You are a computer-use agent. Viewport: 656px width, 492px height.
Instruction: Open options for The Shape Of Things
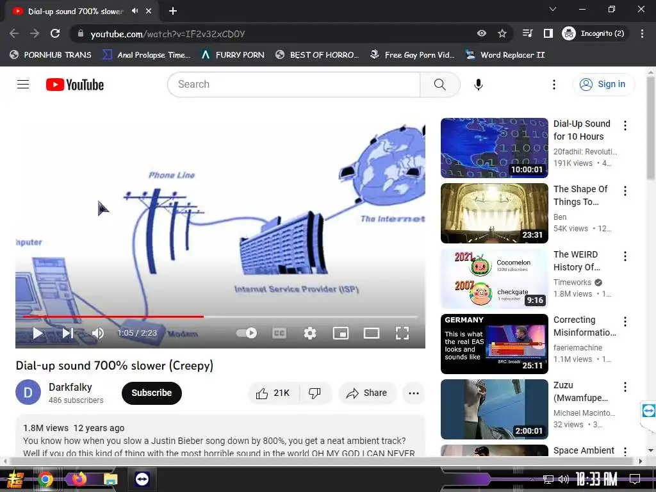(625, 191)
